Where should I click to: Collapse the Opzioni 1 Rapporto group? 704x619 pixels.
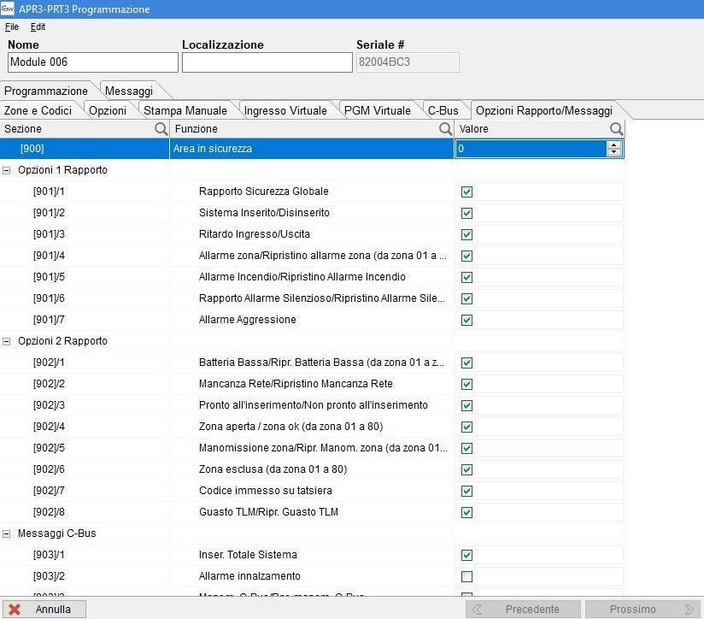pos(7,171)
